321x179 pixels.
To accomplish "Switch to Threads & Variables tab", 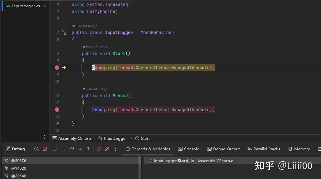I will coord(148,149).
